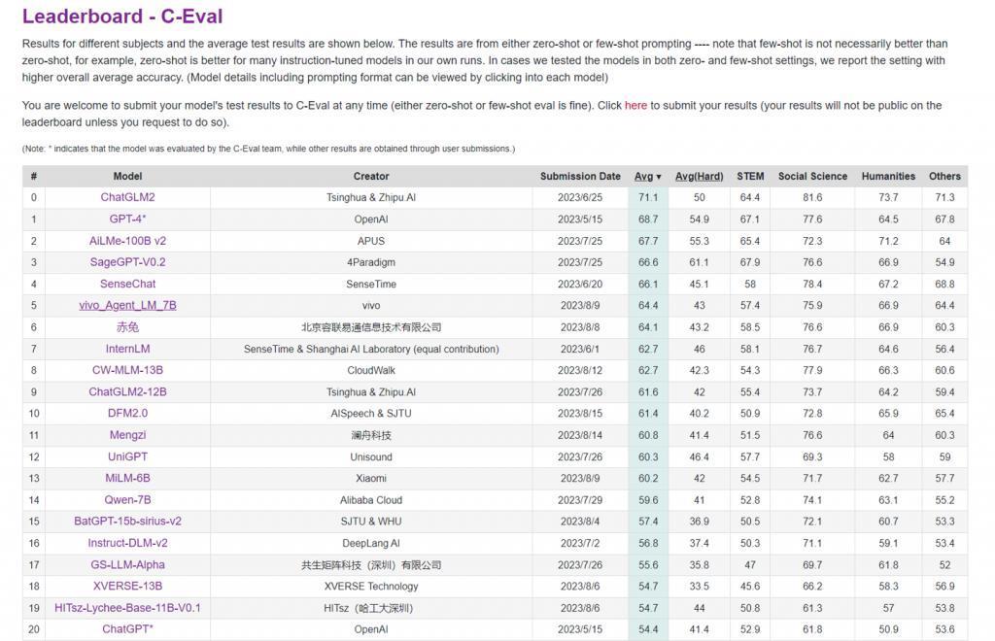The width and height of the screenshot is (995, 641).
Task: Open SenseChat model page
Action: (x=127, y=284)
